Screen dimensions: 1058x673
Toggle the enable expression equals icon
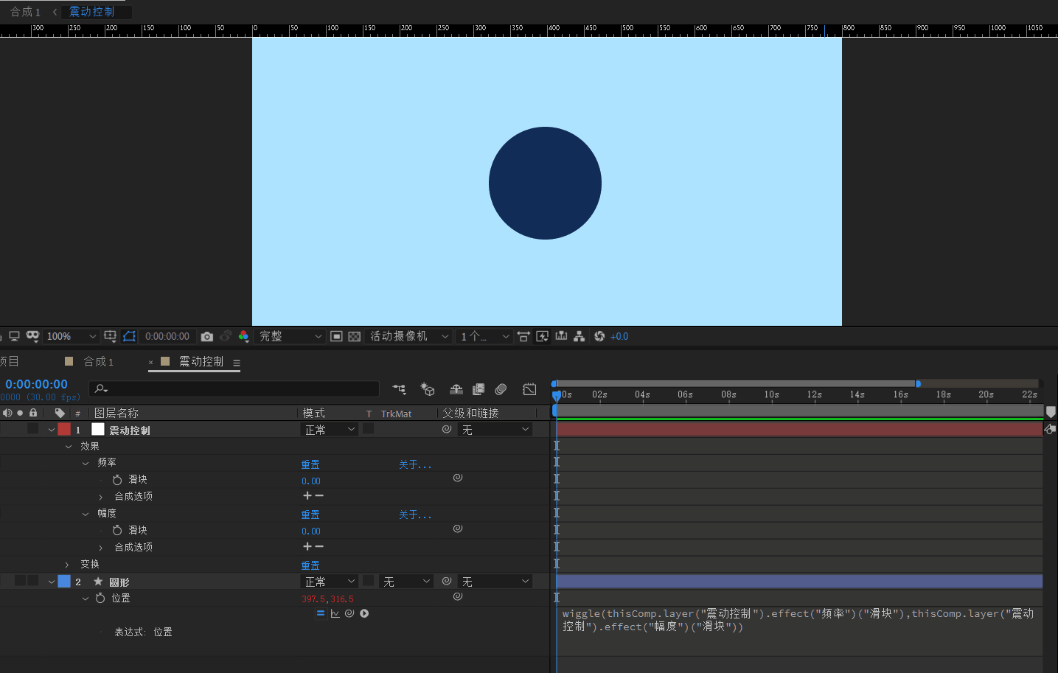pos(321,613)
